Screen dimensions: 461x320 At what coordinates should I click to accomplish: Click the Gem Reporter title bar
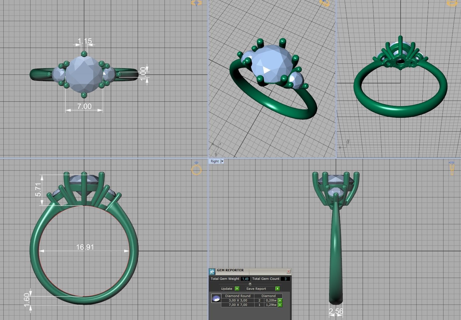(x=250, y=271)
